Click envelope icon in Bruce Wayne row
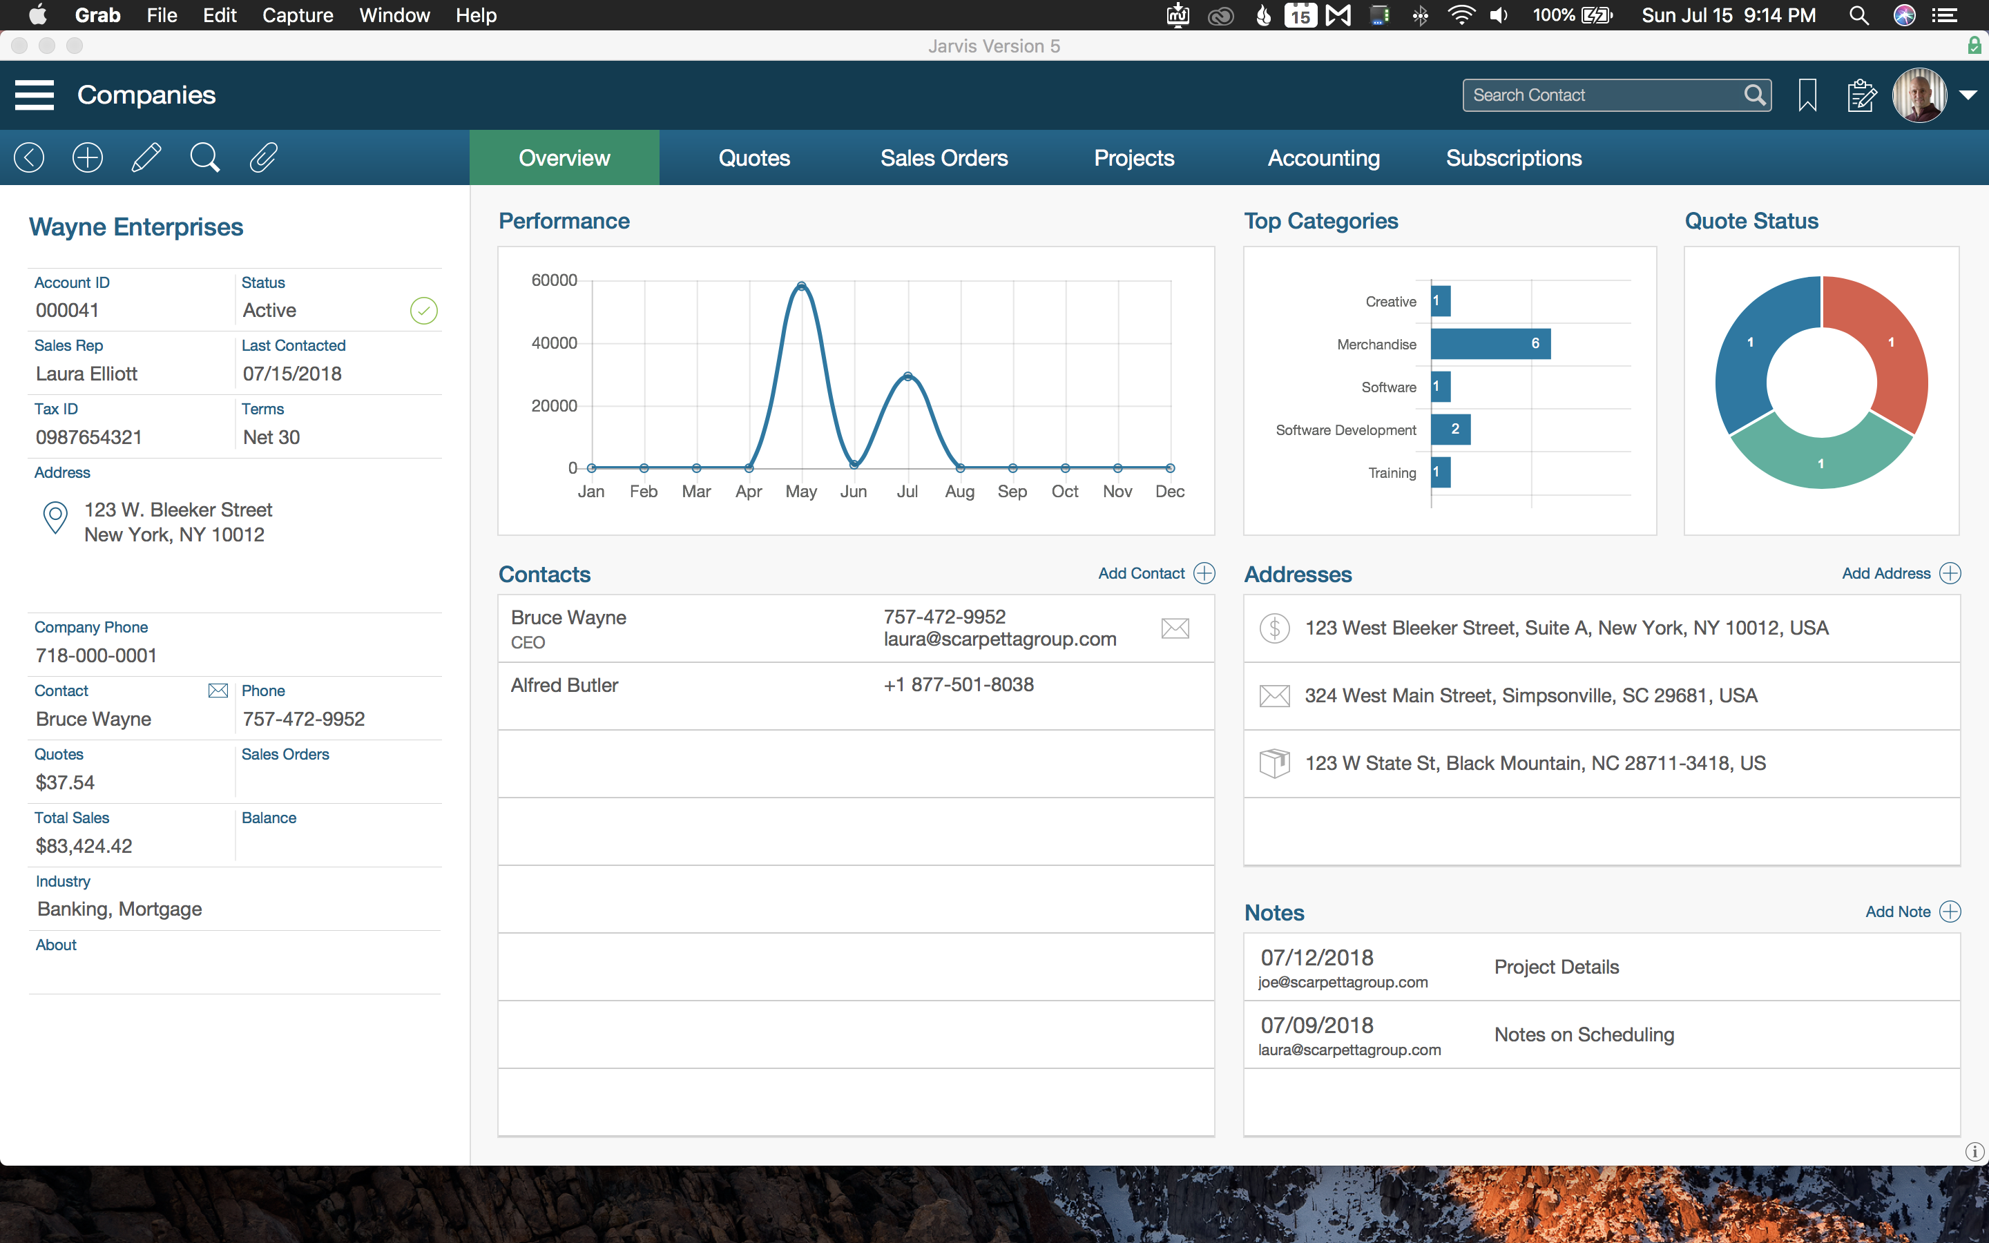1989x1243 pixels. tap(1175, 629)
